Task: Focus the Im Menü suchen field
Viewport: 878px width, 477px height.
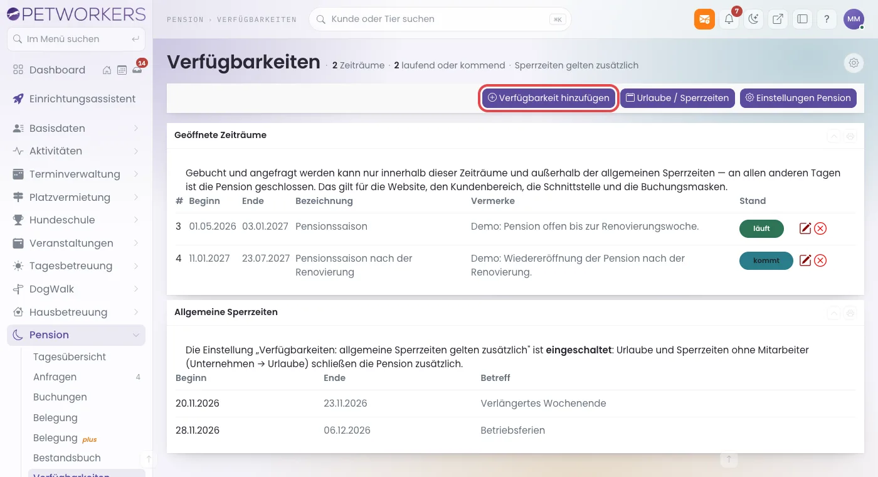Action: 76,39
